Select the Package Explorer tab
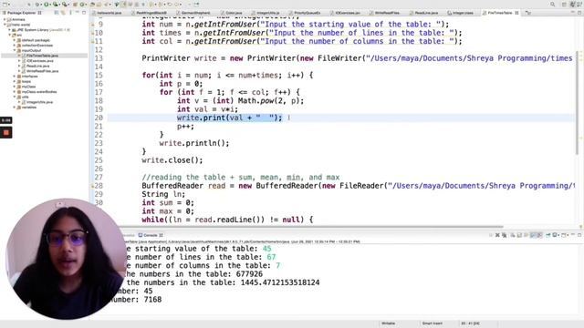The width and height of the screenshot is (584, 328). (x=22, y=13)
